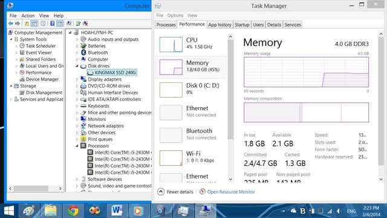Image resolution: width=387 pixels, height=218 pixels.
Task: Click Uninstall device toolbar icon with red X
Action: tap(85, 24)
